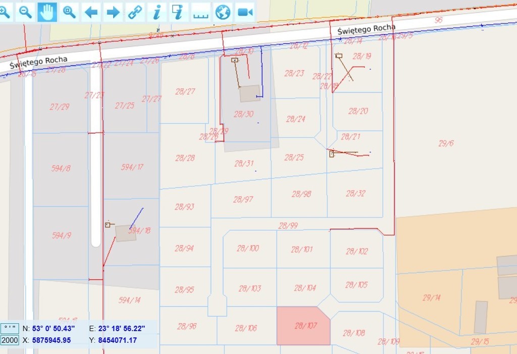Click the zoom in magnifier tool
The width and height of the screenshot is (517, 354).
[4, 12]
